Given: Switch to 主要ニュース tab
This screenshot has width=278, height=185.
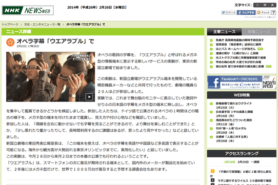Looking at the screenshot, I should click(x=224, y=32).
